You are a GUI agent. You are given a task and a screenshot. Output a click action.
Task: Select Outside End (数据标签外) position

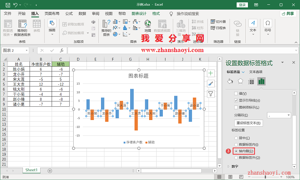point(236,157)
